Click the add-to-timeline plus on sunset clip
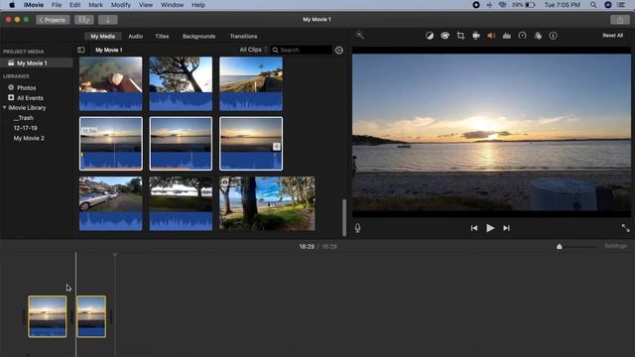This screenshot has height=357, width=635. [276, 147]
